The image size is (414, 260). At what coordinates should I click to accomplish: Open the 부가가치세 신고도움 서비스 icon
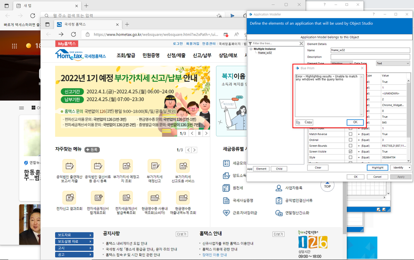click(x=183, y=166)
